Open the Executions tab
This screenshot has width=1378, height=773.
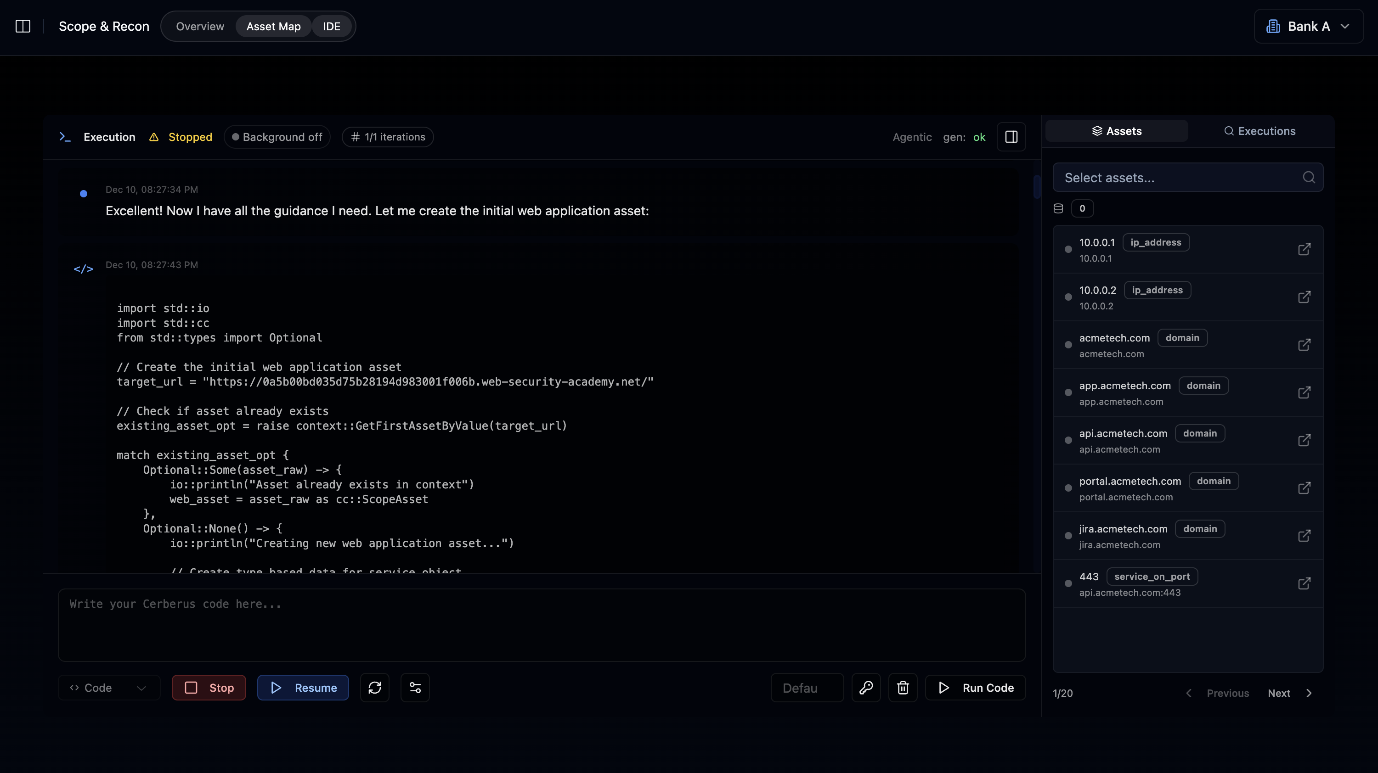pos(1260,131)
